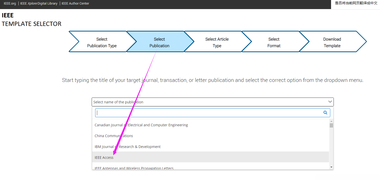Open the Select name of the publication combo box
The height and width of the screenshot is (183, 380).
tap(213, 102)
